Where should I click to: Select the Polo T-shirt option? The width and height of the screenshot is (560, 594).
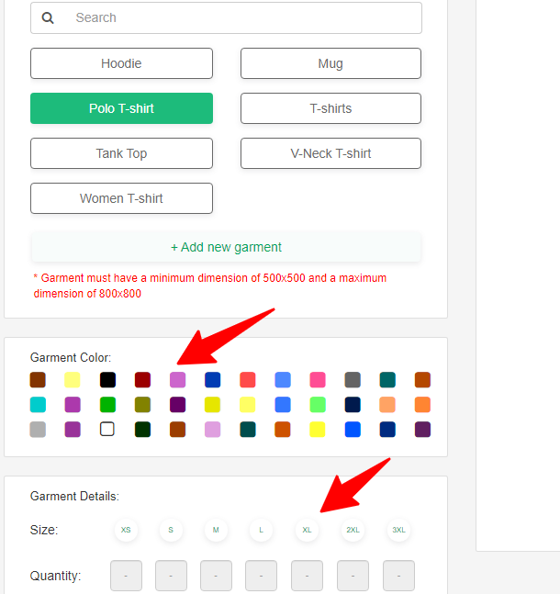point(121,108)
